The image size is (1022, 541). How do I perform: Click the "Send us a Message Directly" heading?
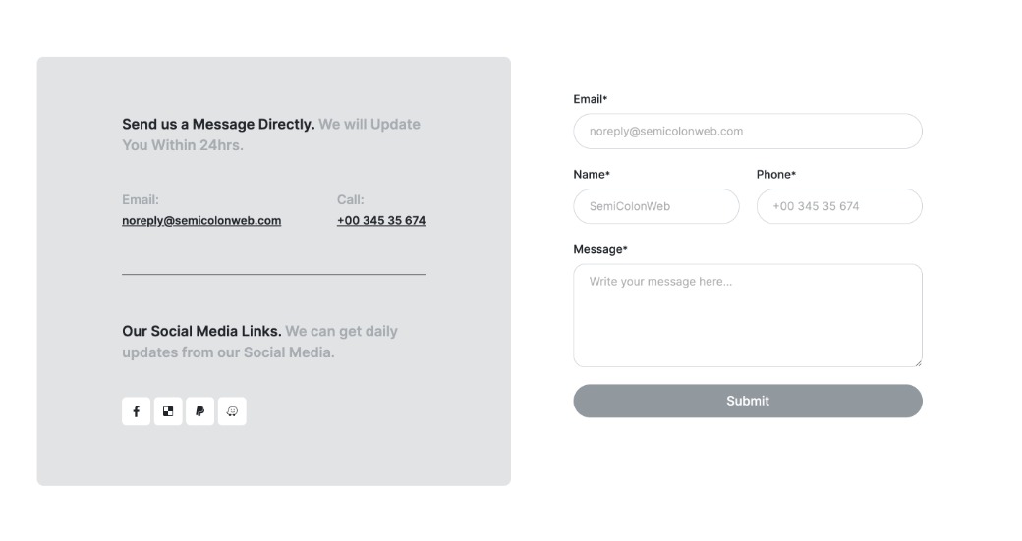218,125
